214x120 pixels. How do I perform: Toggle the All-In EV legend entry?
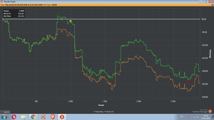tap(109, 111)
